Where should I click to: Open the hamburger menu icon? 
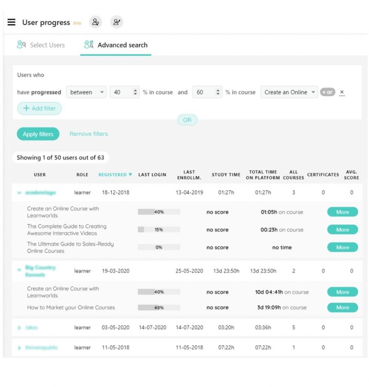12,22
